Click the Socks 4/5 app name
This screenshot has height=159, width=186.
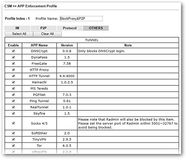(x=39, y=123)
